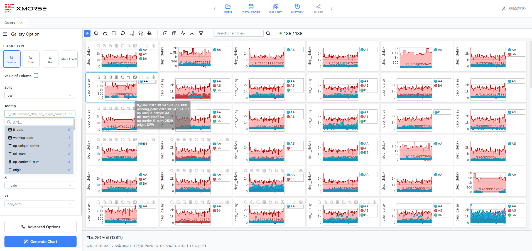Open the filter funnel icon
This screenshot has width=532, height=251.
point(201,33)
